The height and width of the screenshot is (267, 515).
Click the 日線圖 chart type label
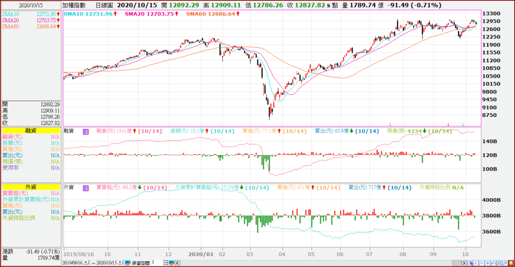click(x=104, y=5)
